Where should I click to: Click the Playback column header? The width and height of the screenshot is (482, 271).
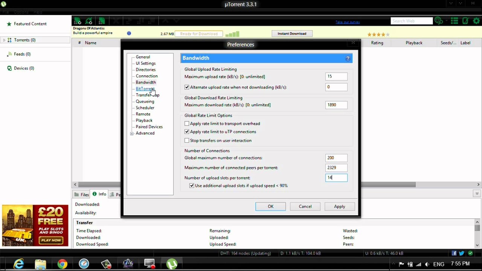click(x=414, y=43)
